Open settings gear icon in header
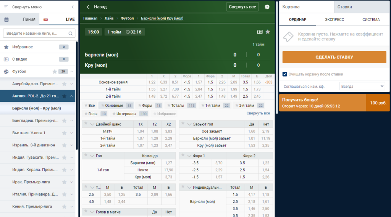 [x=267, y=7]
